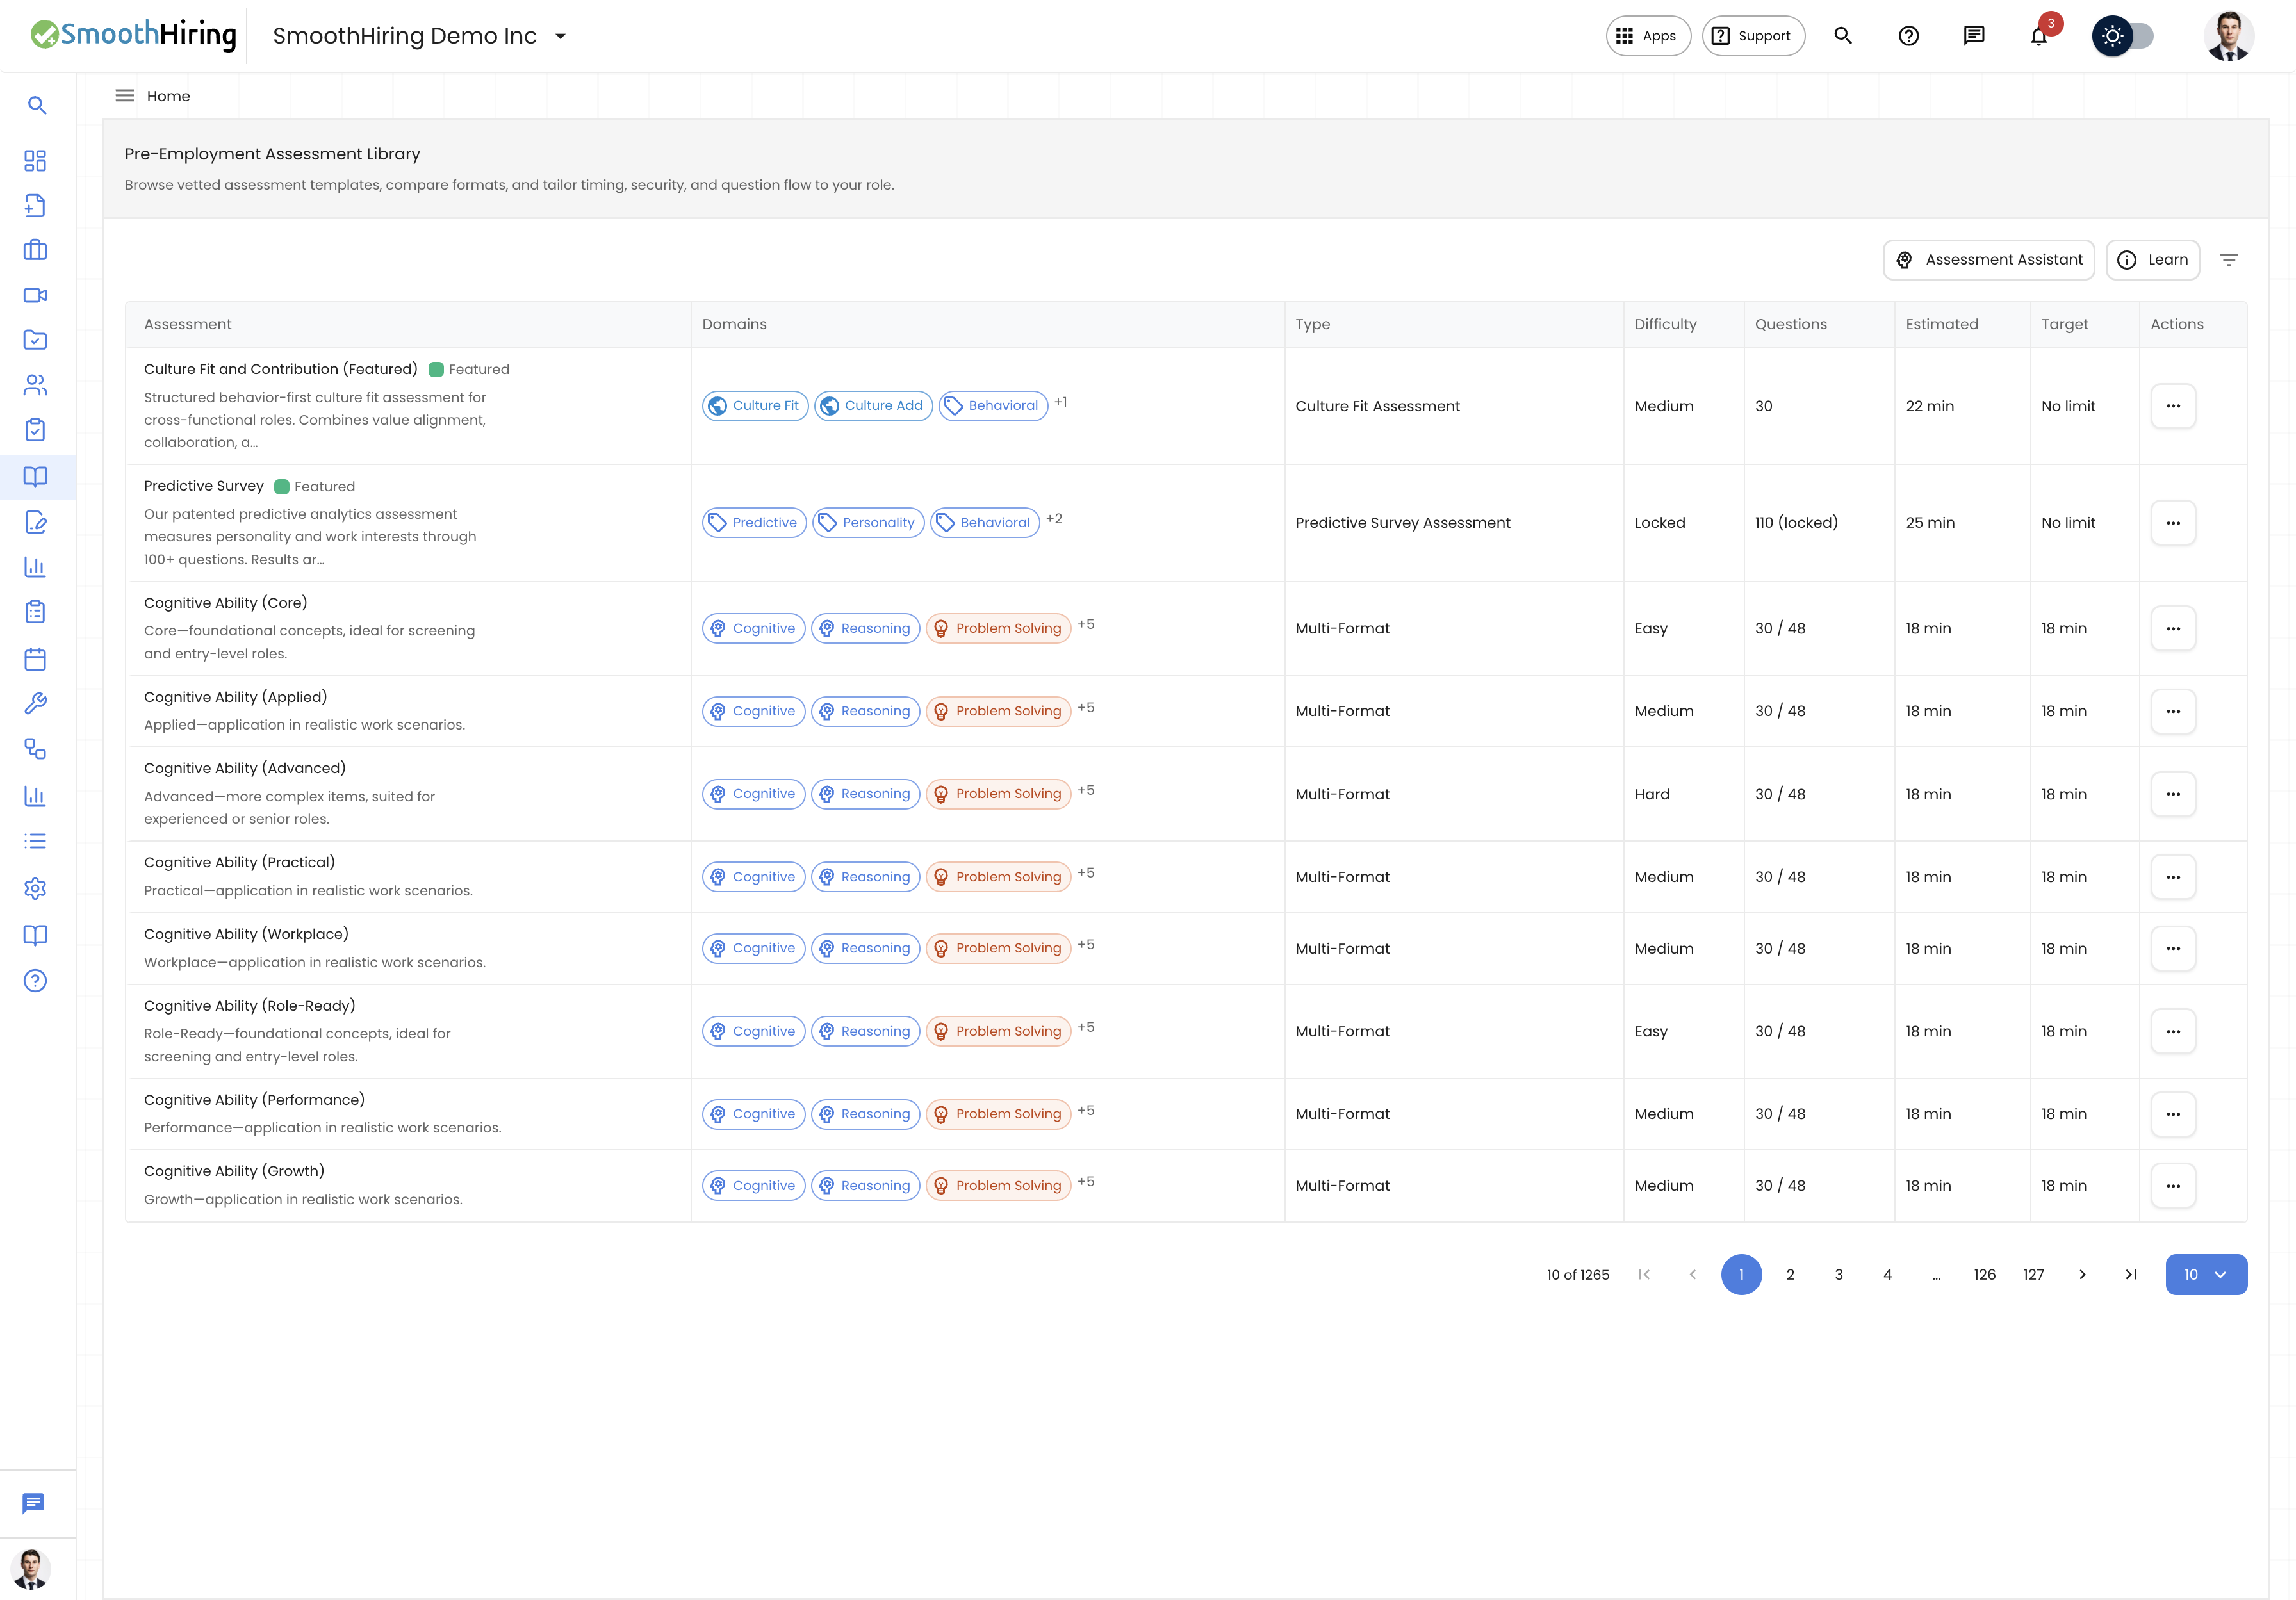This screenshot has width=2296, height=1600.
Task: Select the open book library icon in sidebar
Action: [x=35, y=477]
